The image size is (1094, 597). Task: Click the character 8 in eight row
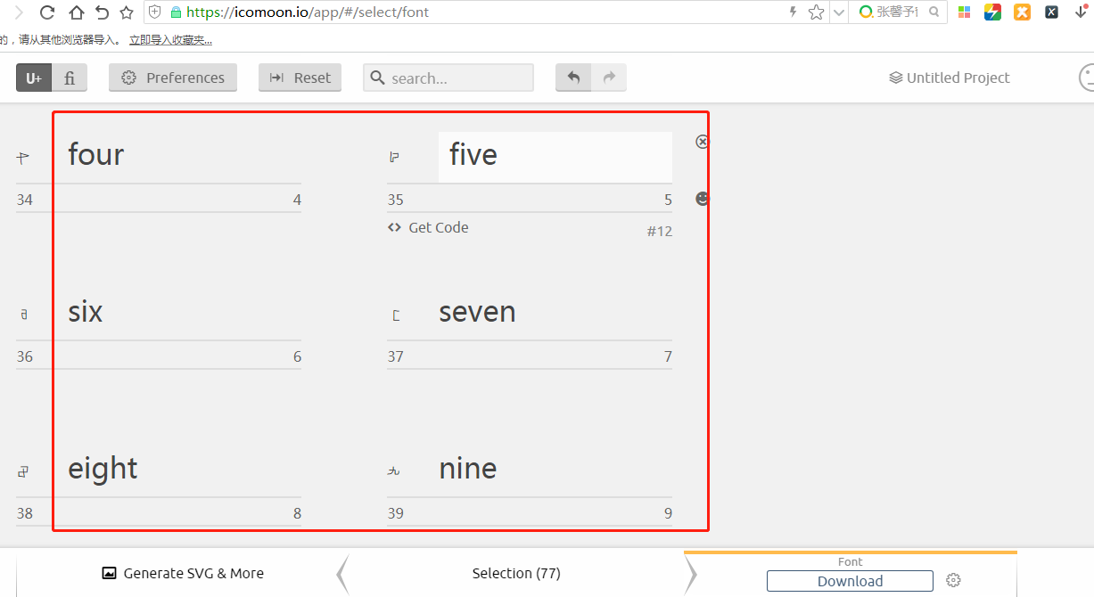pyautogui.click(x=297, y=513)
